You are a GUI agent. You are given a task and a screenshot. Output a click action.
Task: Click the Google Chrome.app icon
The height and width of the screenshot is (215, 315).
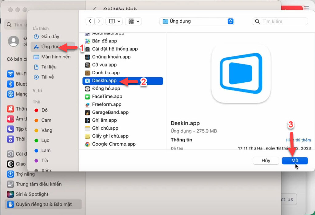coord(87,144)
